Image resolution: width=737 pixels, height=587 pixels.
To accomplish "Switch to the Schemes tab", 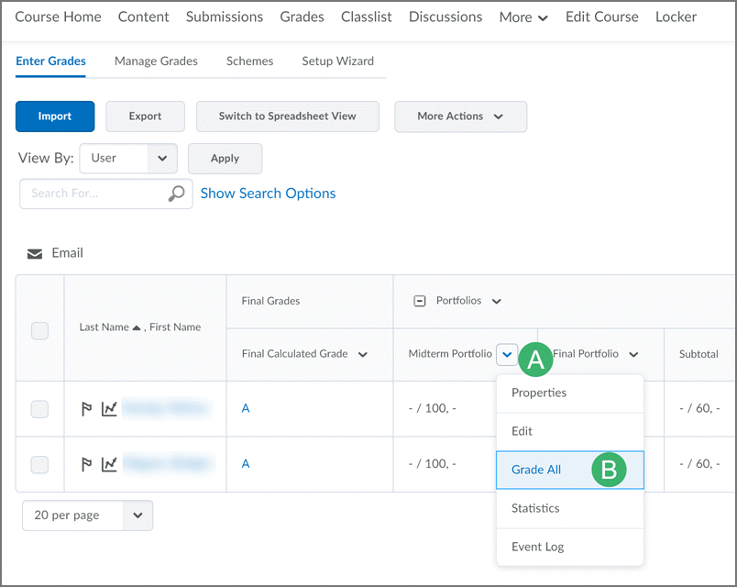I will (249, 61).
